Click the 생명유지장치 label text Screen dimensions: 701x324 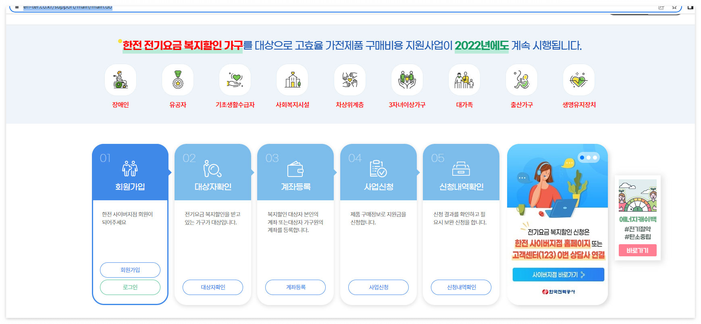pyautogui.click(x=579, y=105)
